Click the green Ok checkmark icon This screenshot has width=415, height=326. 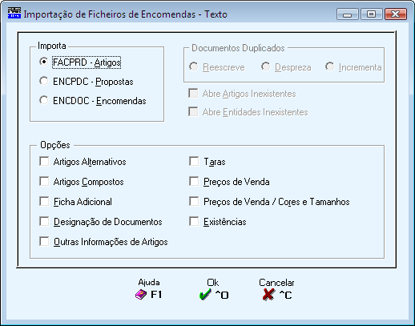pos(205,295)
